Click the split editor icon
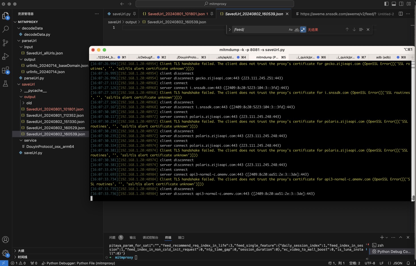 click(401, 14)
